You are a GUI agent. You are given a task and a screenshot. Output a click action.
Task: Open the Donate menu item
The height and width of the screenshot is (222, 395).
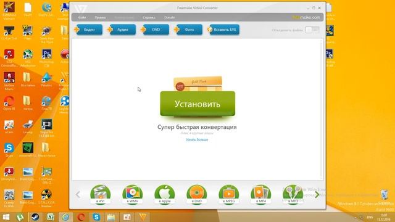coord(169,17)
